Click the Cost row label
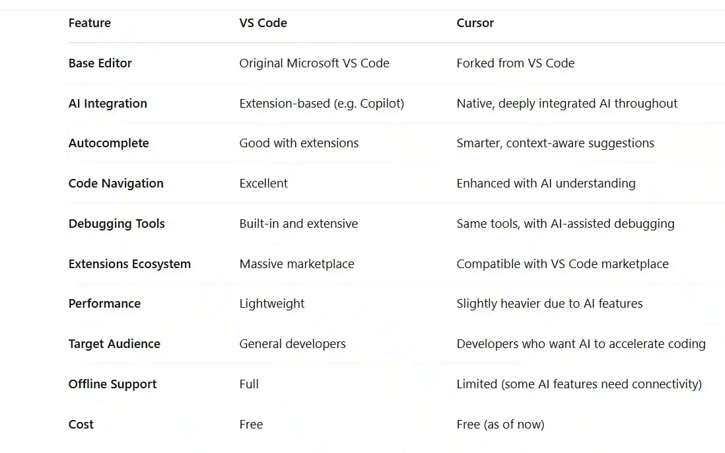This screenshot has height=453, width=725. (x=81, y=425)
